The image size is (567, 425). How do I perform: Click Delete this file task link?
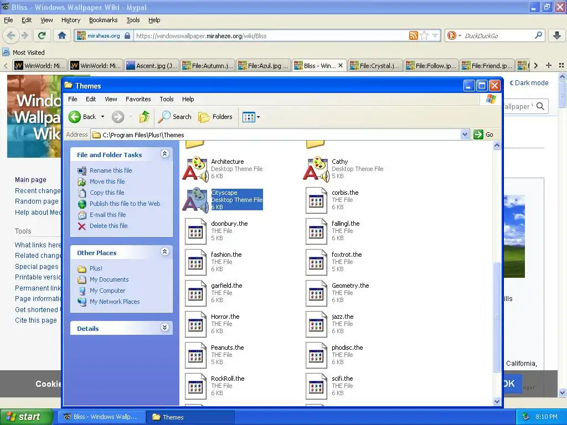(x=109, y=226)
